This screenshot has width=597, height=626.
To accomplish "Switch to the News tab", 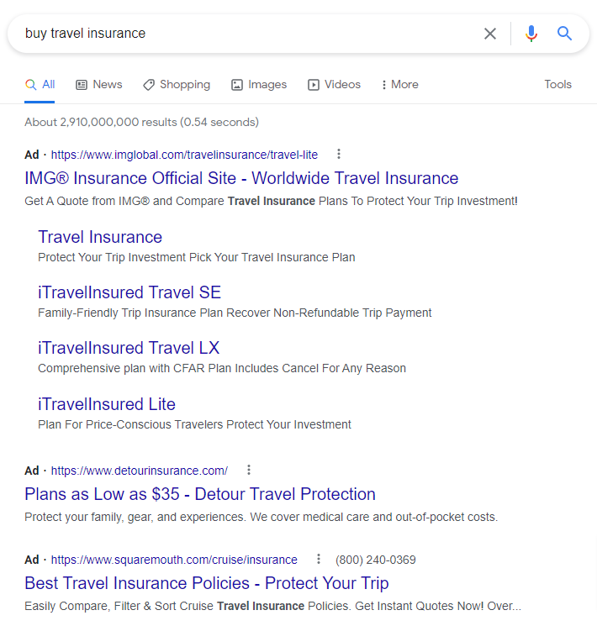I will tap(99, 85).
